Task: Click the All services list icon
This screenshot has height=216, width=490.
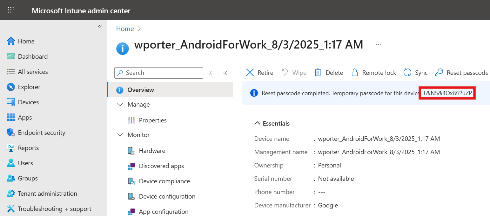Action: [x=11, y=72]
